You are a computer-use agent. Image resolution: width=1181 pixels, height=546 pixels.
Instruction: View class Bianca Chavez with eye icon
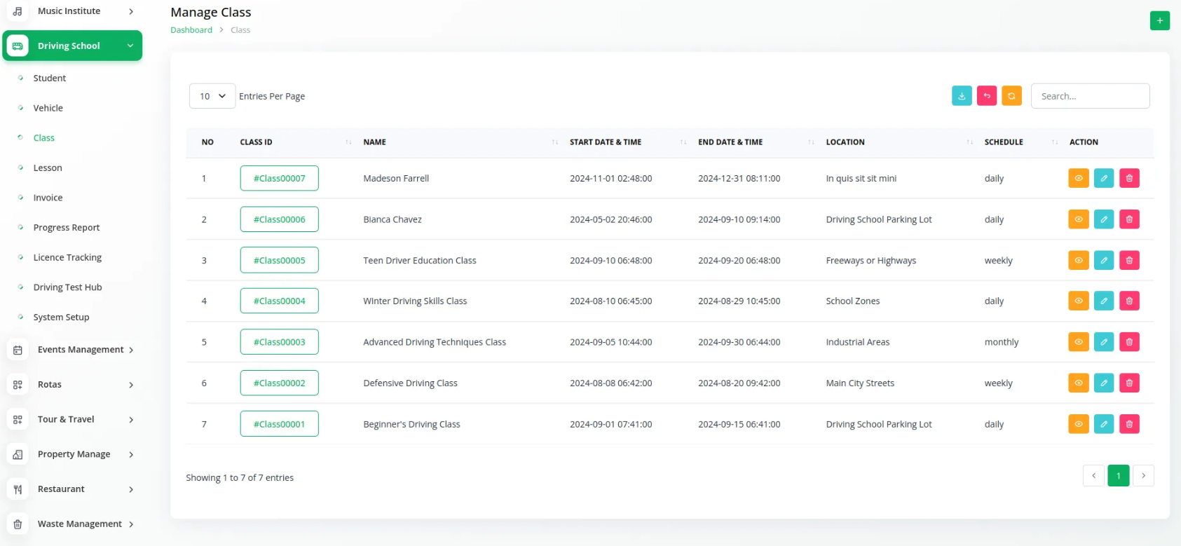coord(1078,219)
